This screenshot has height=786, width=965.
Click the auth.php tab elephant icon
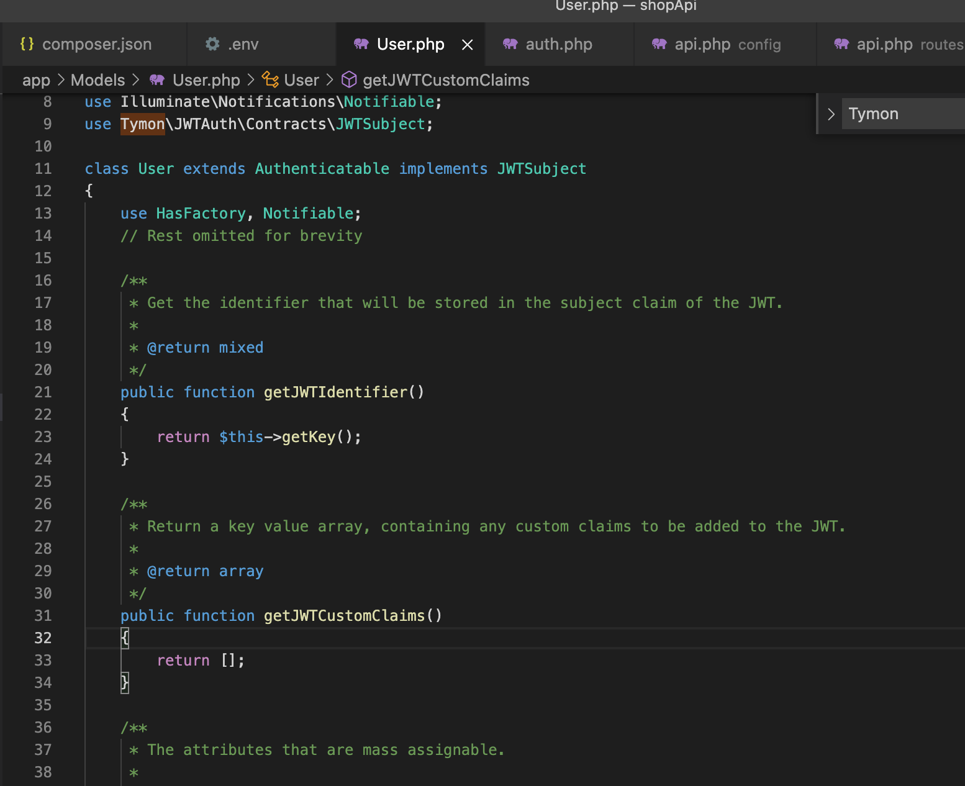pos(510,44)
